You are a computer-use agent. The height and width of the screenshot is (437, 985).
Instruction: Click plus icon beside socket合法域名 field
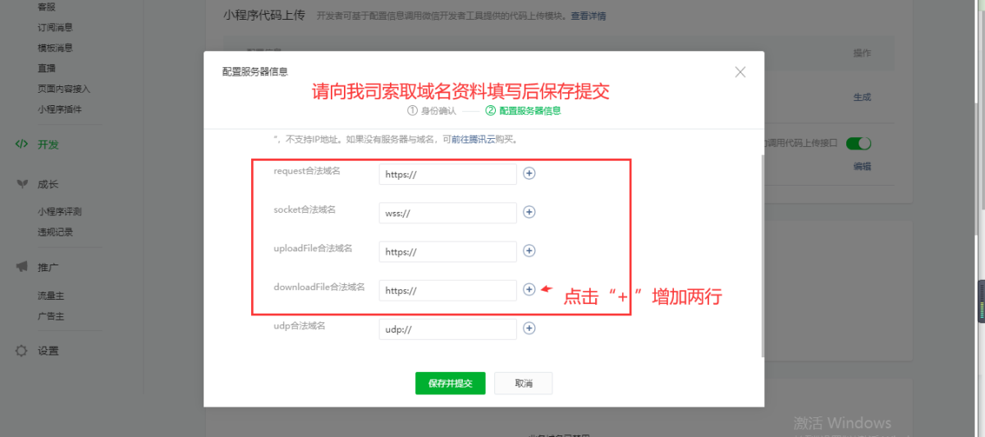pos(529,212)
